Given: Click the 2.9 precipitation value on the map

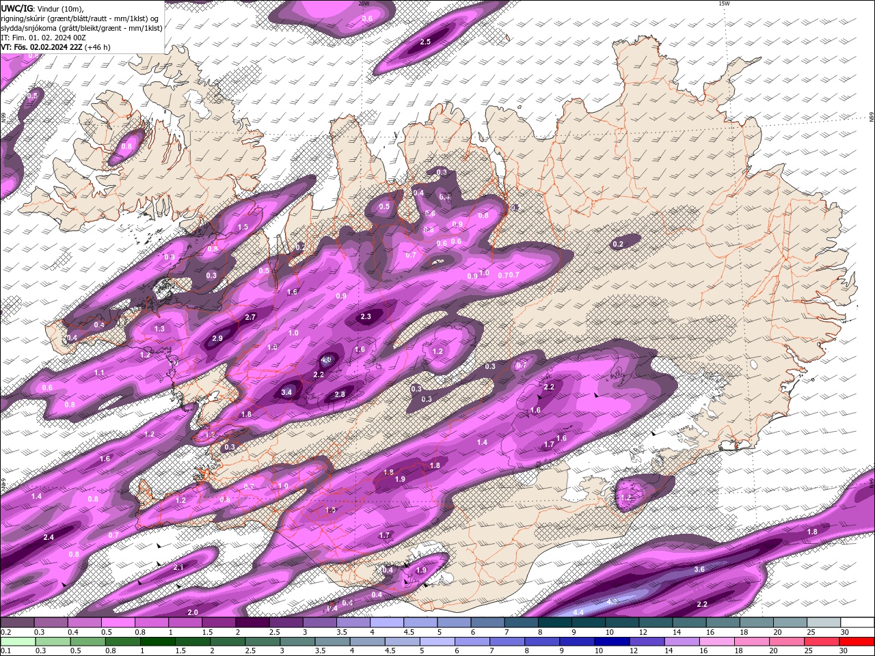Looking at the screenshot, I should (217, 339).
